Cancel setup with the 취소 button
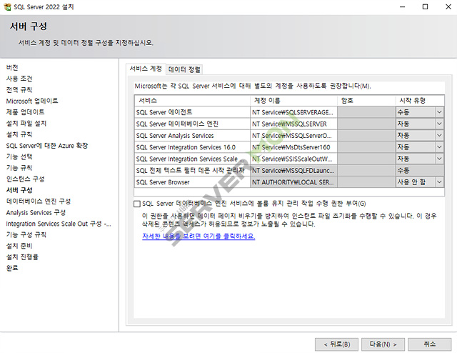Viewport: 457px width, 353px height. 430,344
